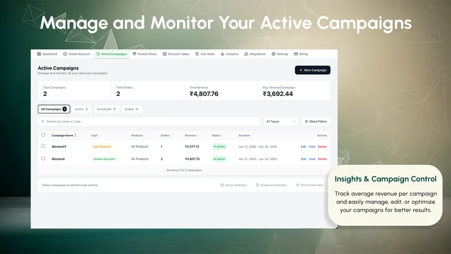Sort by Duration column header

pyautogui.click(x=246, y=135)
